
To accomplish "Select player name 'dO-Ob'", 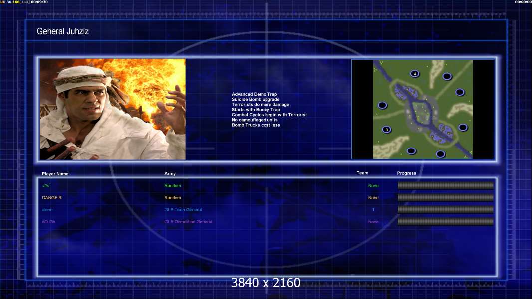I will [48, 222].
